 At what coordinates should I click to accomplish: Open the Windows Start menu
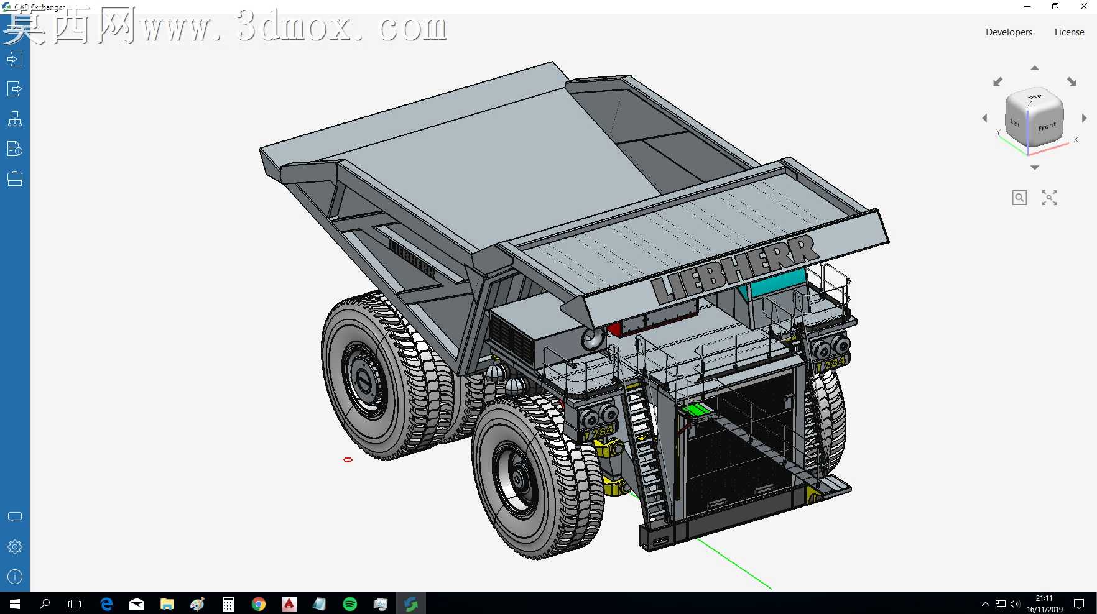[x=15, y=603]
